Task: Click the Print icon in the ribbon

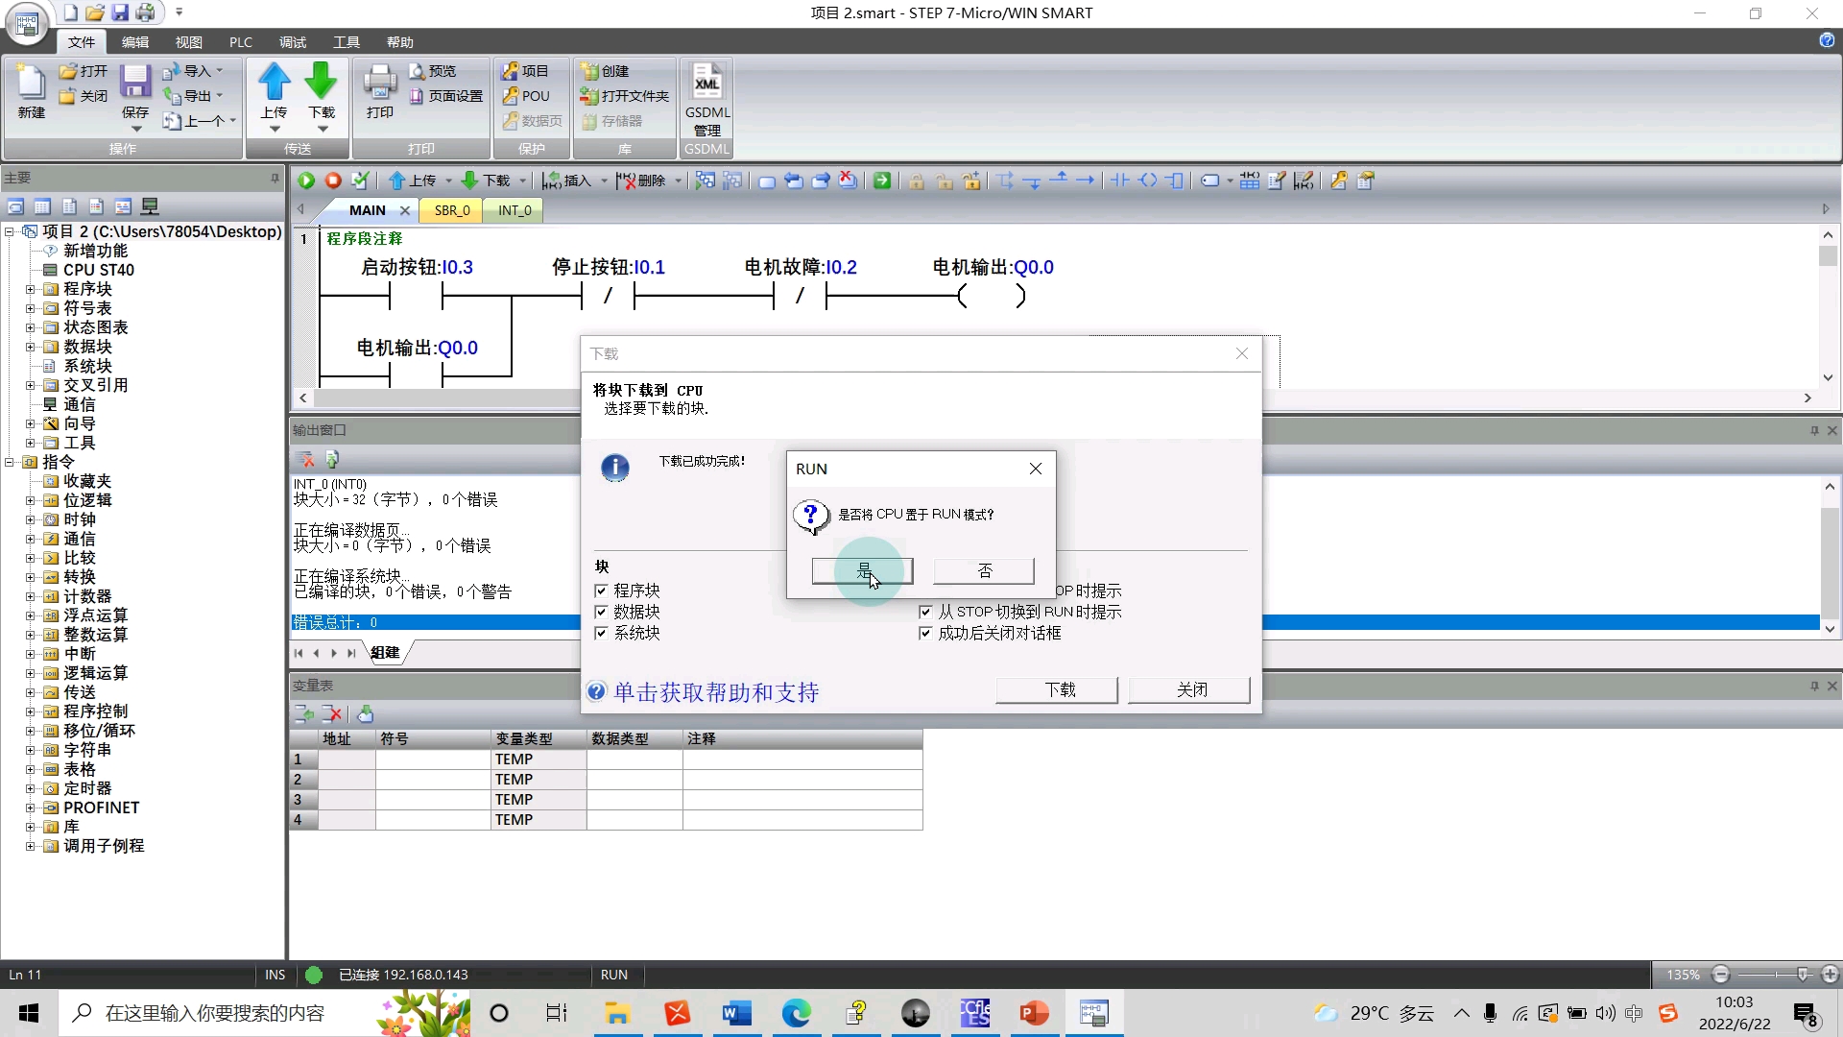Action: 380,83
